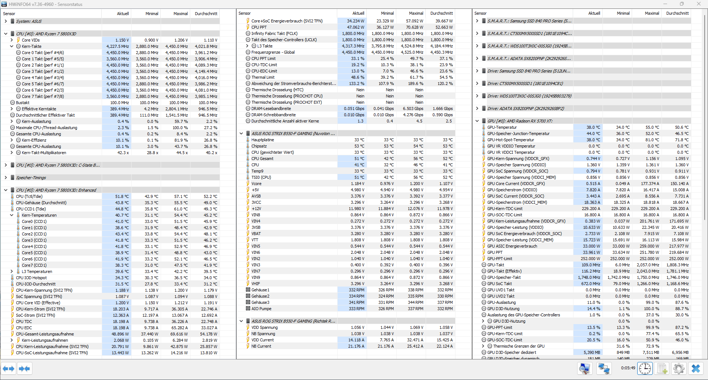Screen dimensions: 708x380
Task: Click the drive icon of S.M.A.R.T.: Samsung SSD 840 PRO
Action: (484, 21)
